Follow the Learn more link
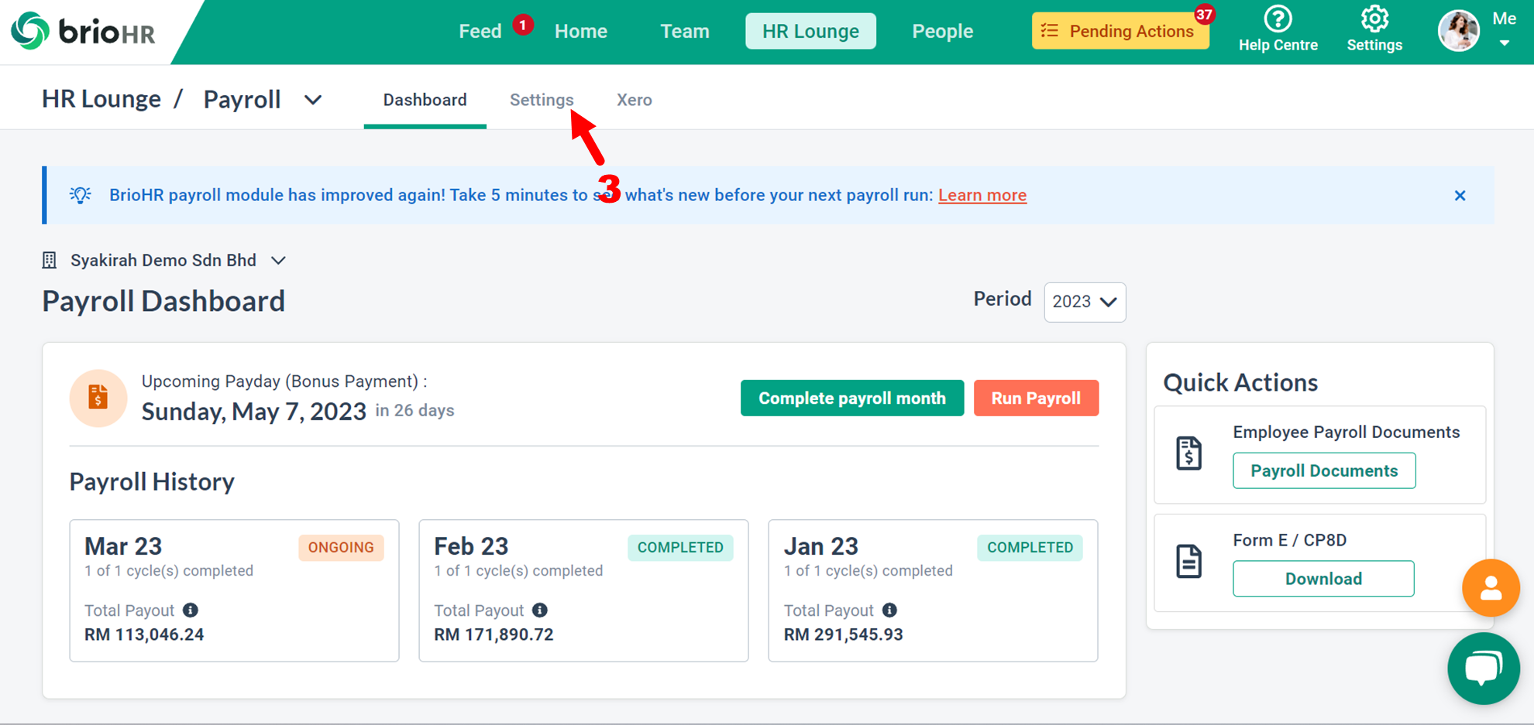 [982, 195]
